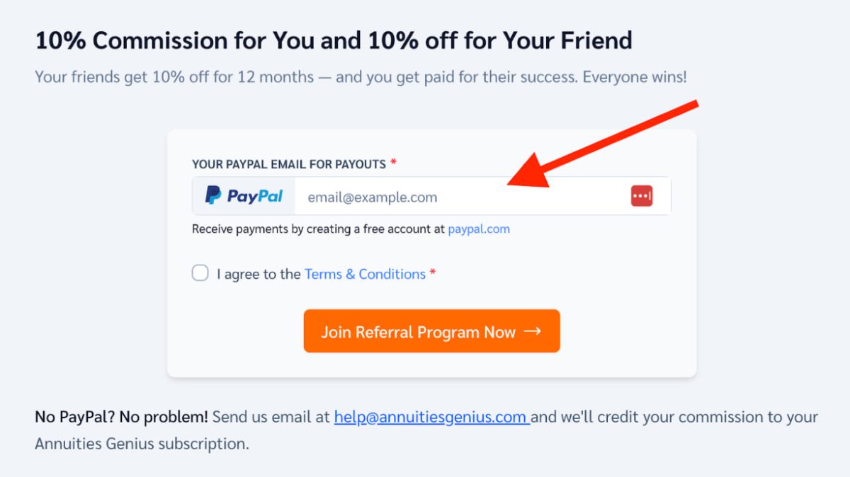Click the "I agree to the" label

[259, 274]
